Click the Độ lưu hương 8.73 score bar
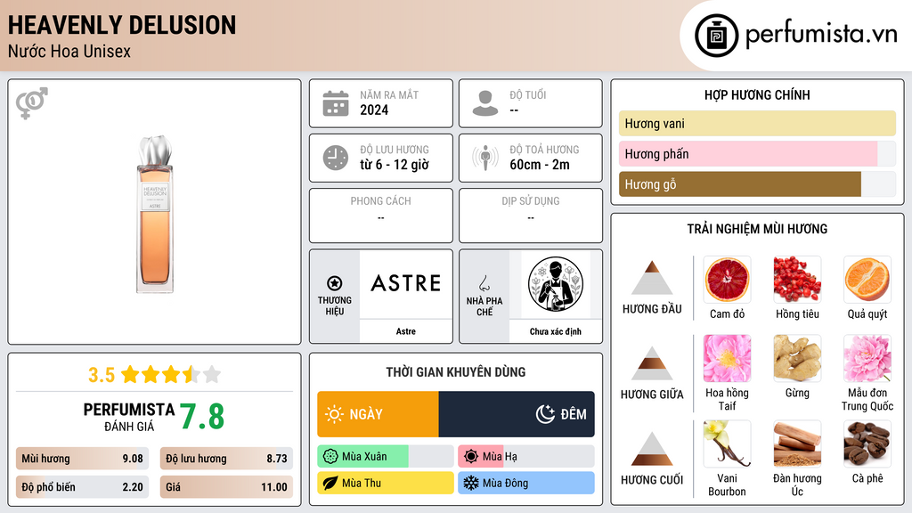912x513 pixels. (226, 459)
